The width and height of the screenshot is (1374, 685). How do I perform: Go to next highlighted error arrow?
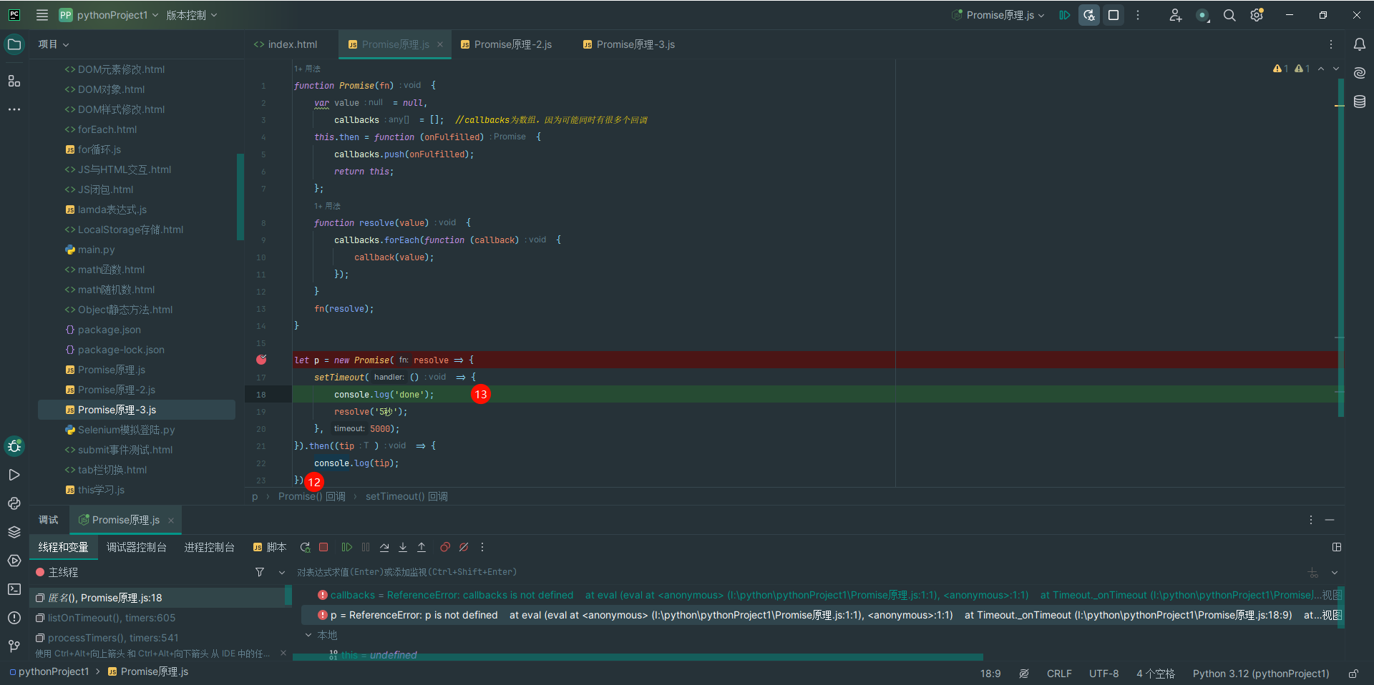point(1335,69)
